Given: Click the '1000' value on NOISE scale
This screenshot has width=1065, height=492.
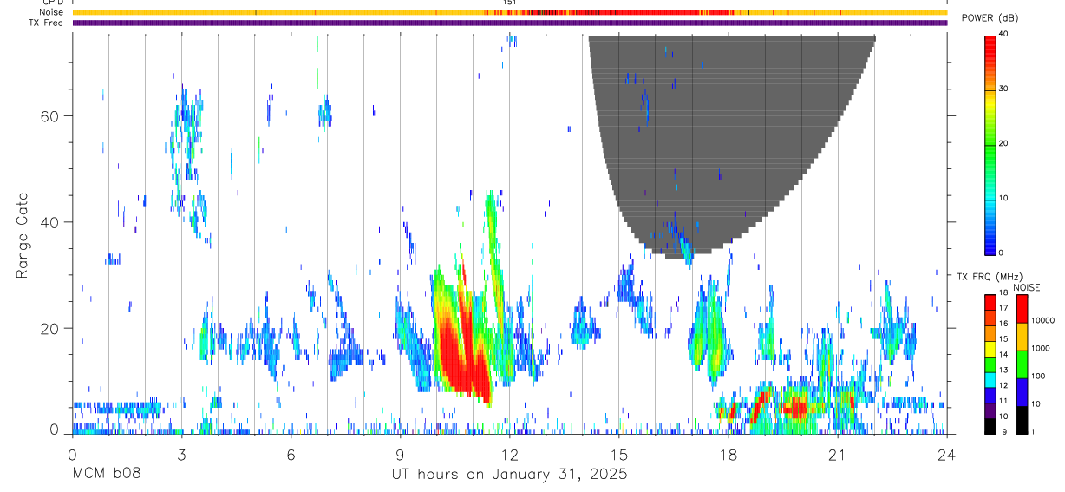Looking at the screenshot, I should point(1042,348).
